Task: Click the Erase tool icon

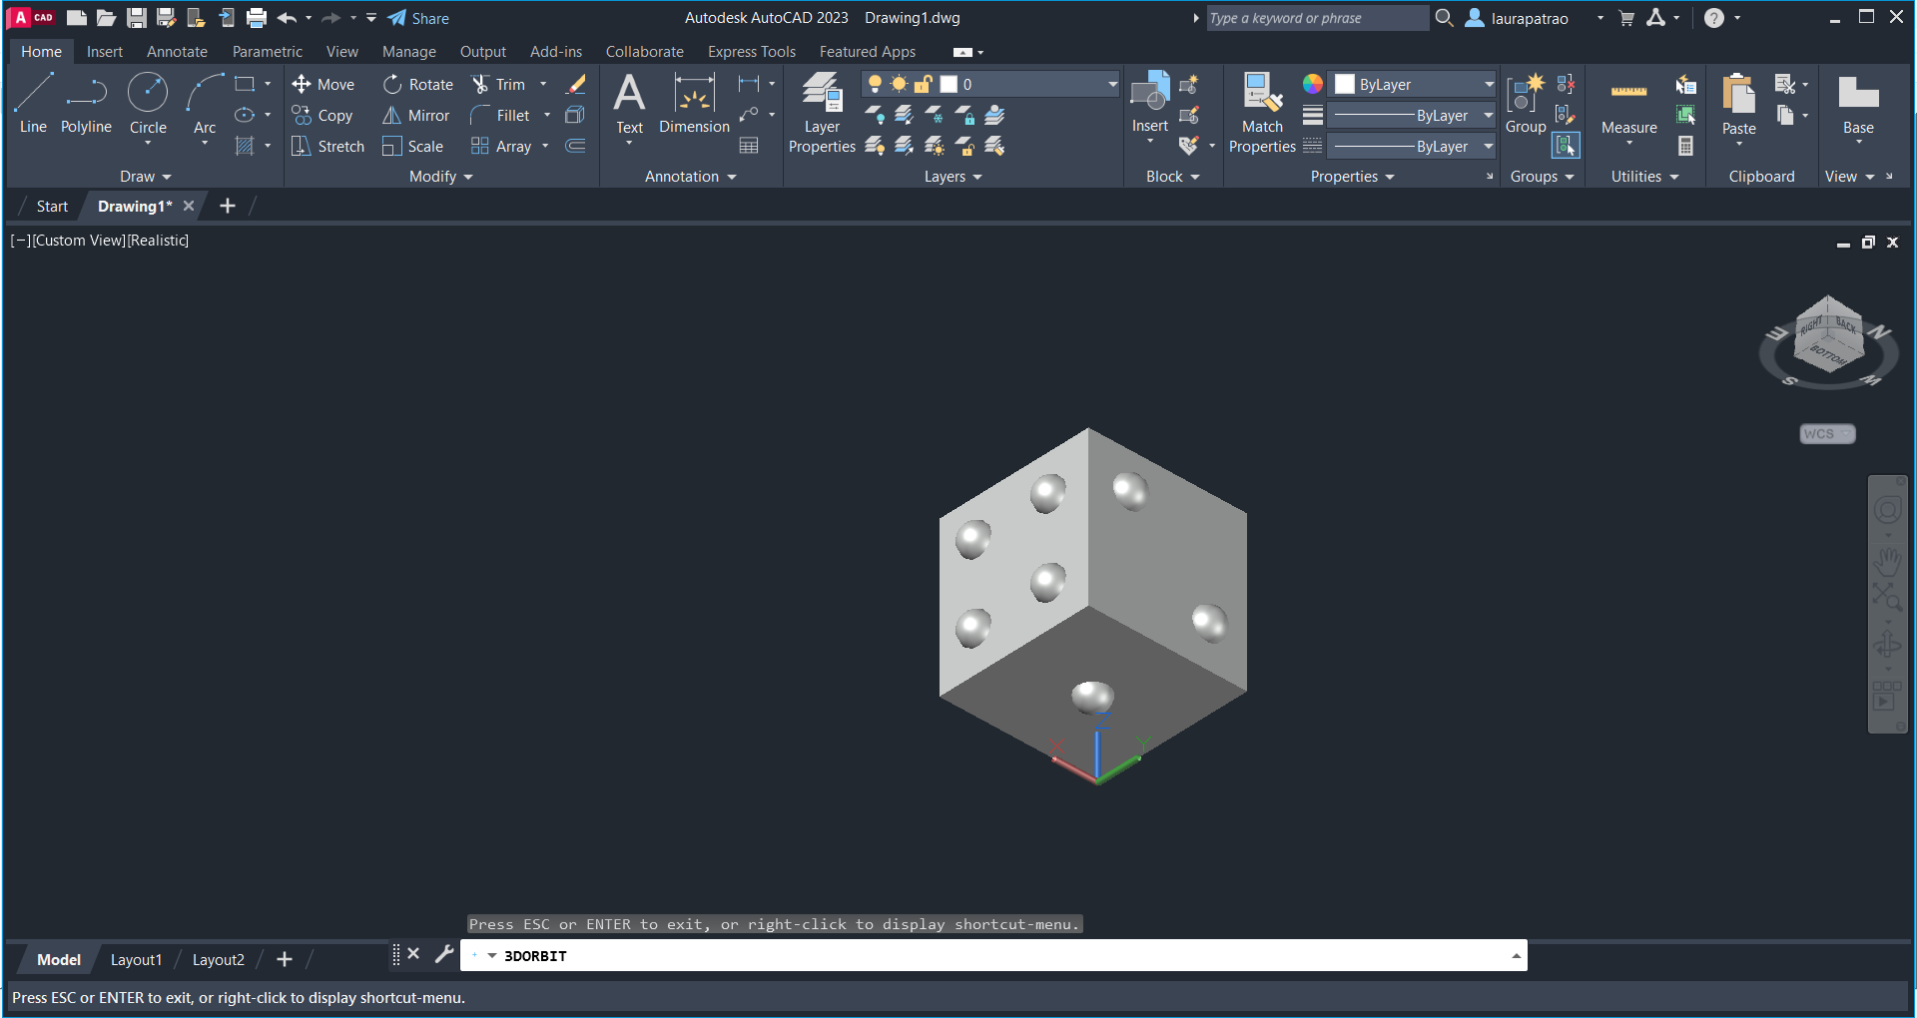Action: [x=575, y=85]
